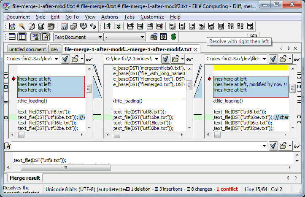This screenshot has height=197, width=305.
Task: Click the magic wand toolbar icon
Action: click(22, 26)
